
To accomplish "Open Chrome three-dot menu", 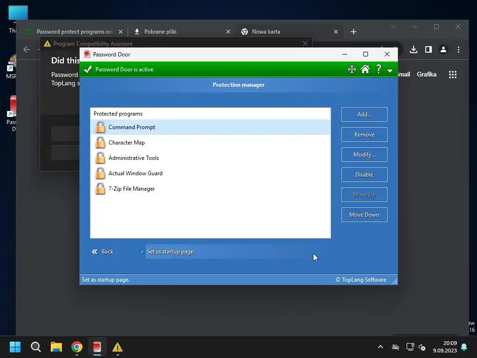I will [458, 49].
